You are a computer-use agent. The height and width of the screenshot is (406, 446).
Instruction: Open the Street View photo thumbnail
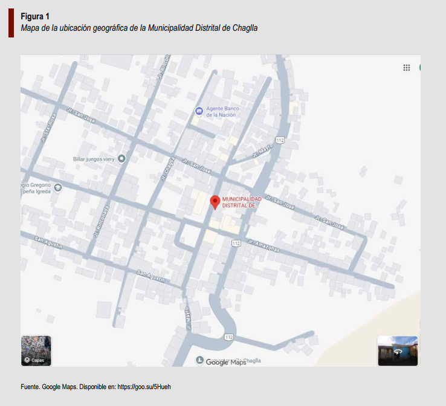coord(398,351)
